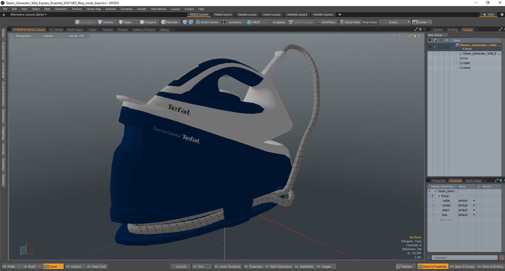Screen dimensions: 505x271
Task: Select the Steam_Generator_Tefal_E locator item
Action: click(x=479, y=54)
